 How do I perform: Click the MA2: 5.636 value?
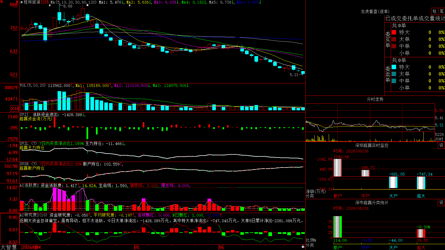pyautogui.click(x=139, y=2)
